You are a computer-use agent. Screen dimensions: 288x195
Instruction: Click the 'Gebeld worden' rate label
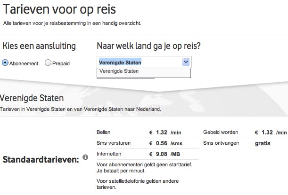[x=221, y=133]
